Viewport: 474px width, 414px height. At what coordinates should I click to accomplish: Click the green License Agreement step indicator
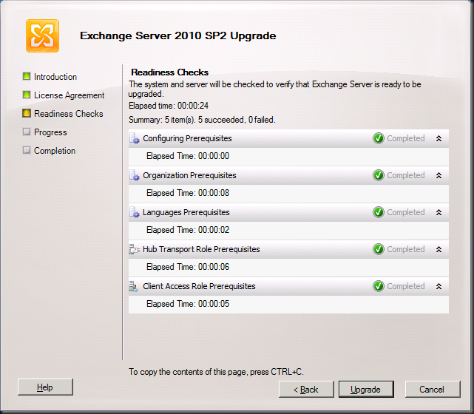[x=27, y=95]
